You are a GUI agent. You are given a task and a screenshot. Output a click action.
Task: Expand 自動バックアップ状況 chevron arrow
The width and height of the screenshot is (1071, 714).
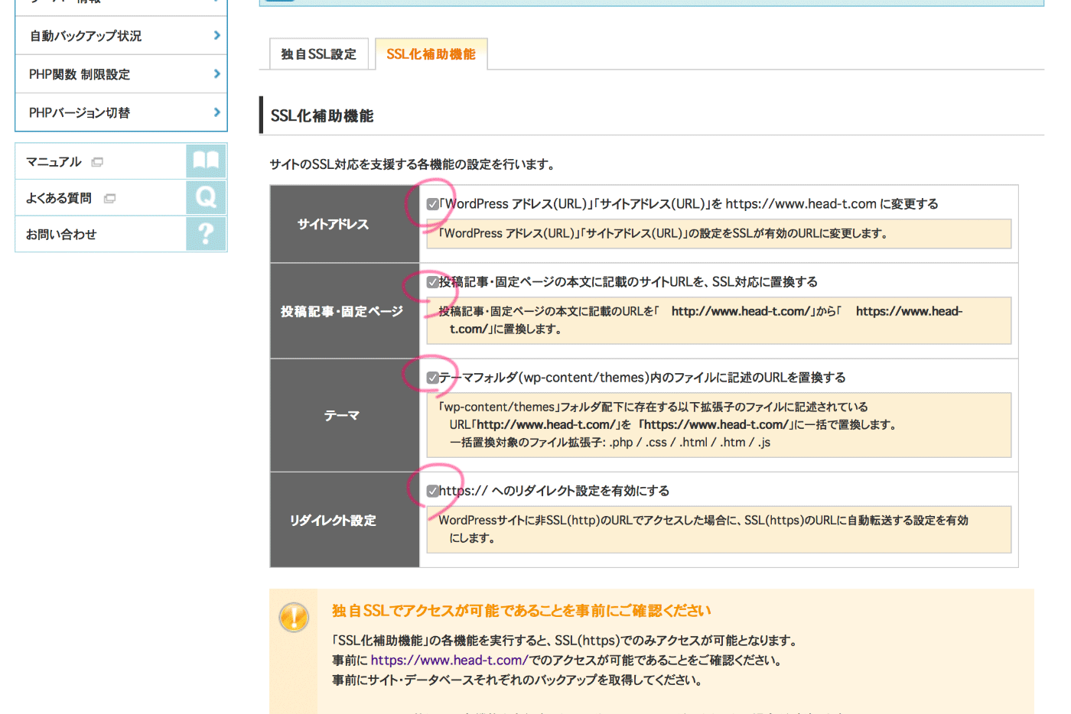point(217,35)
